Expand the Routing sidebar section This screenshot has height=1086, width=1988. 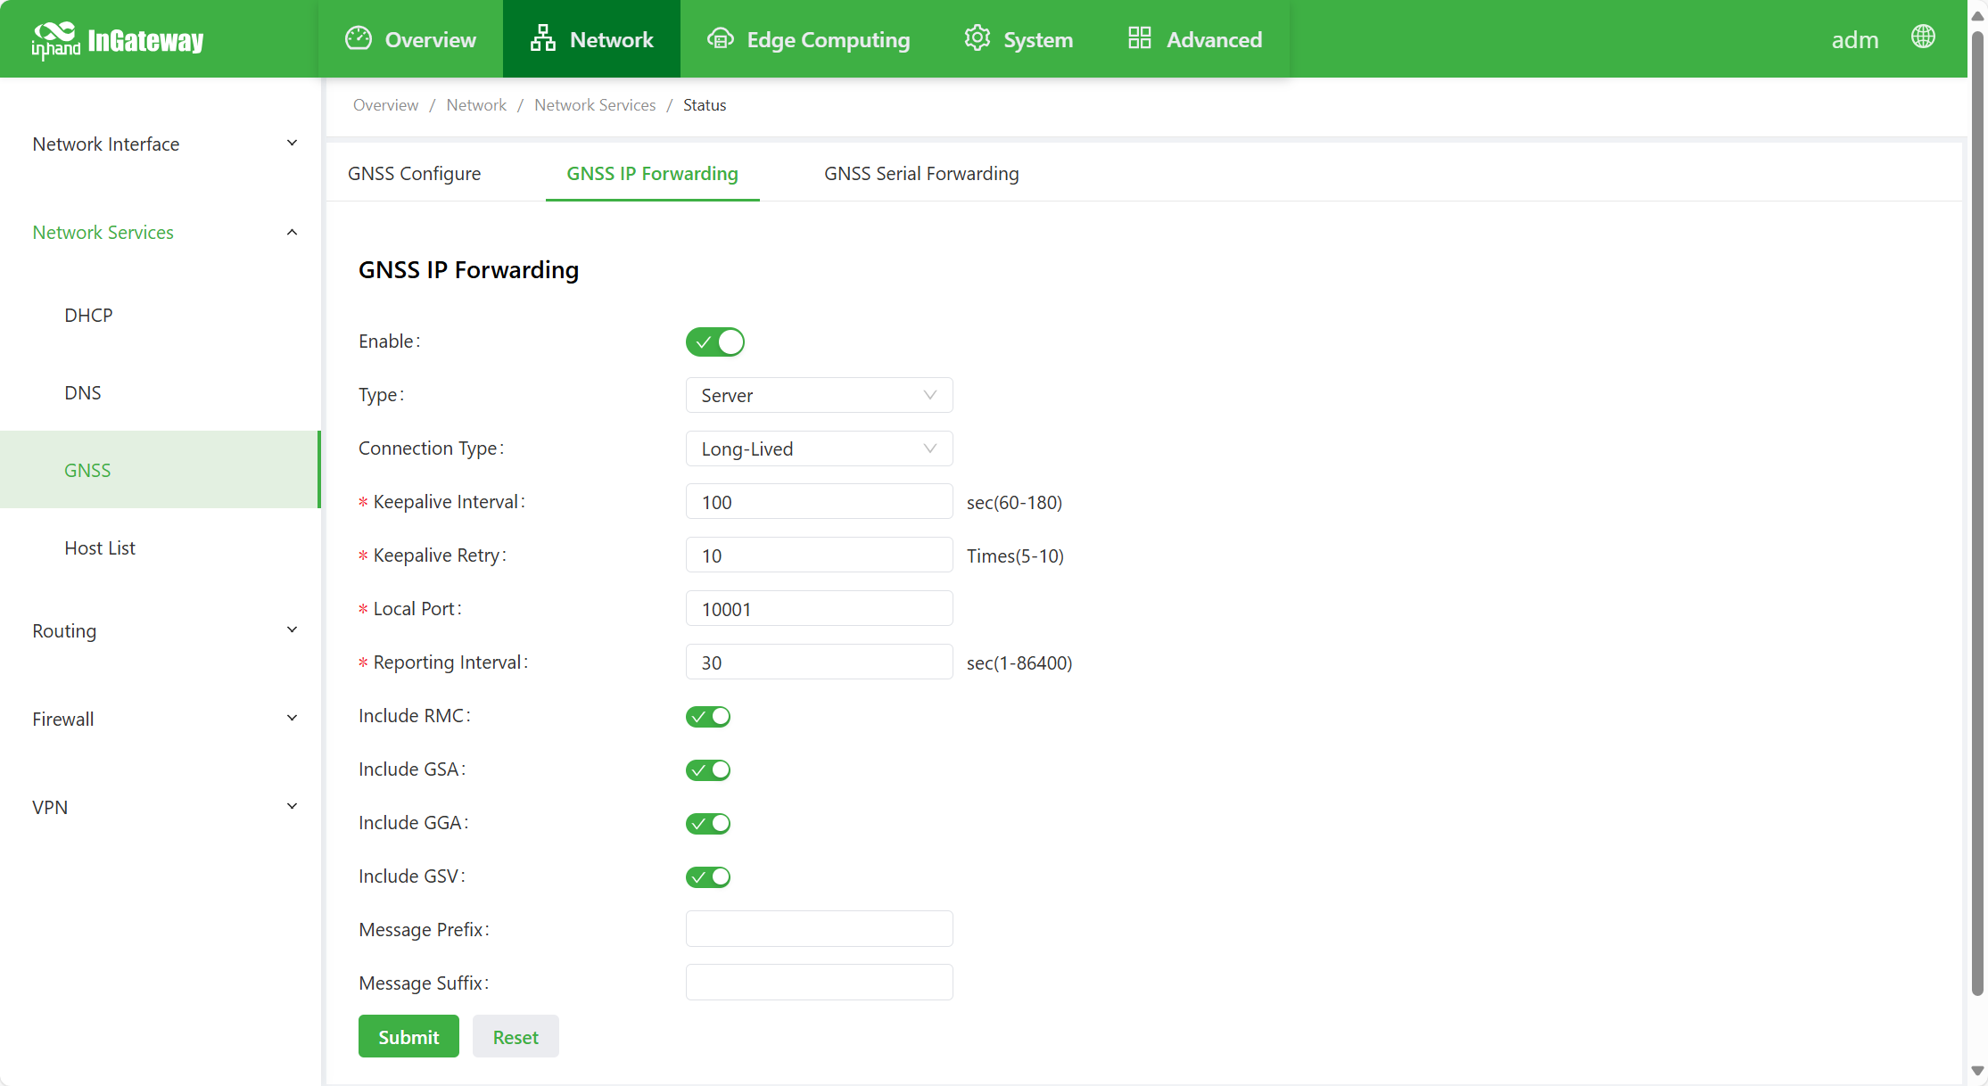coord(161,630)
